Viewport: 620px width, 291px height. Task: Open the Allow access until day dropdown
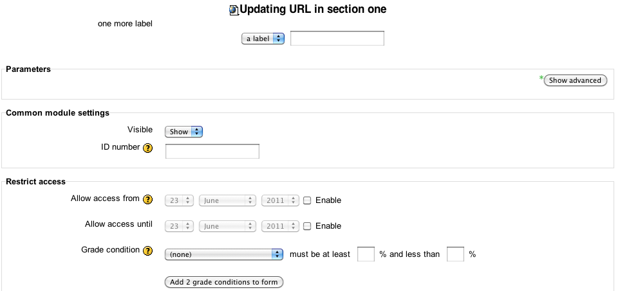click(179, 226)
